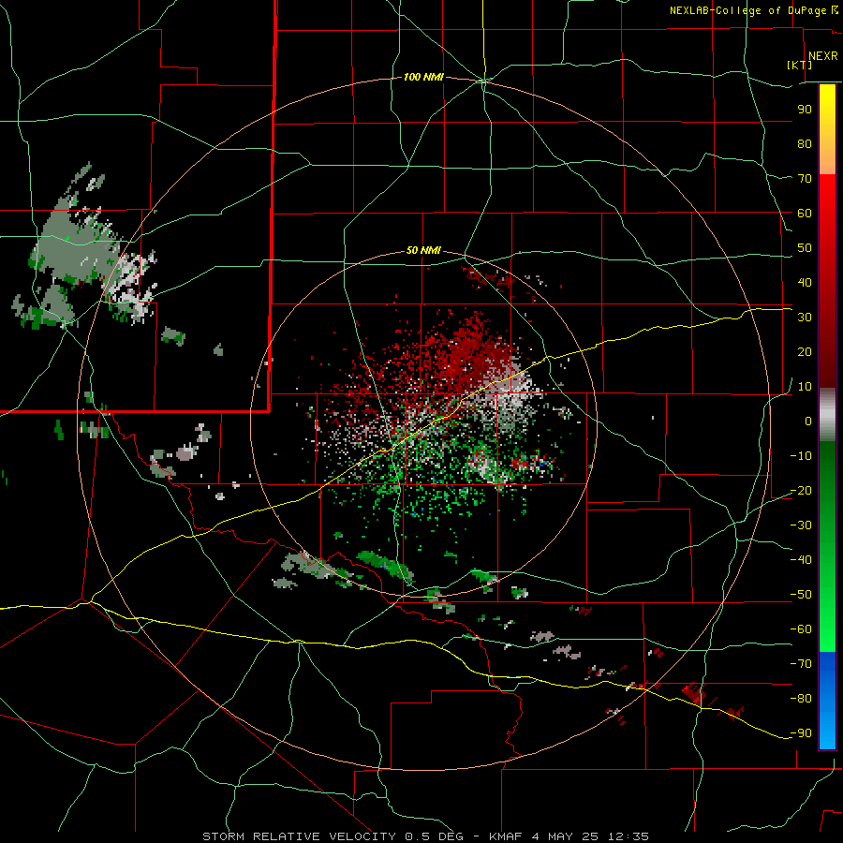Click the -30 value on velocity scale
Image resolution: width=843 pixels, height=843 pixels.
click(x=801, y=525)
